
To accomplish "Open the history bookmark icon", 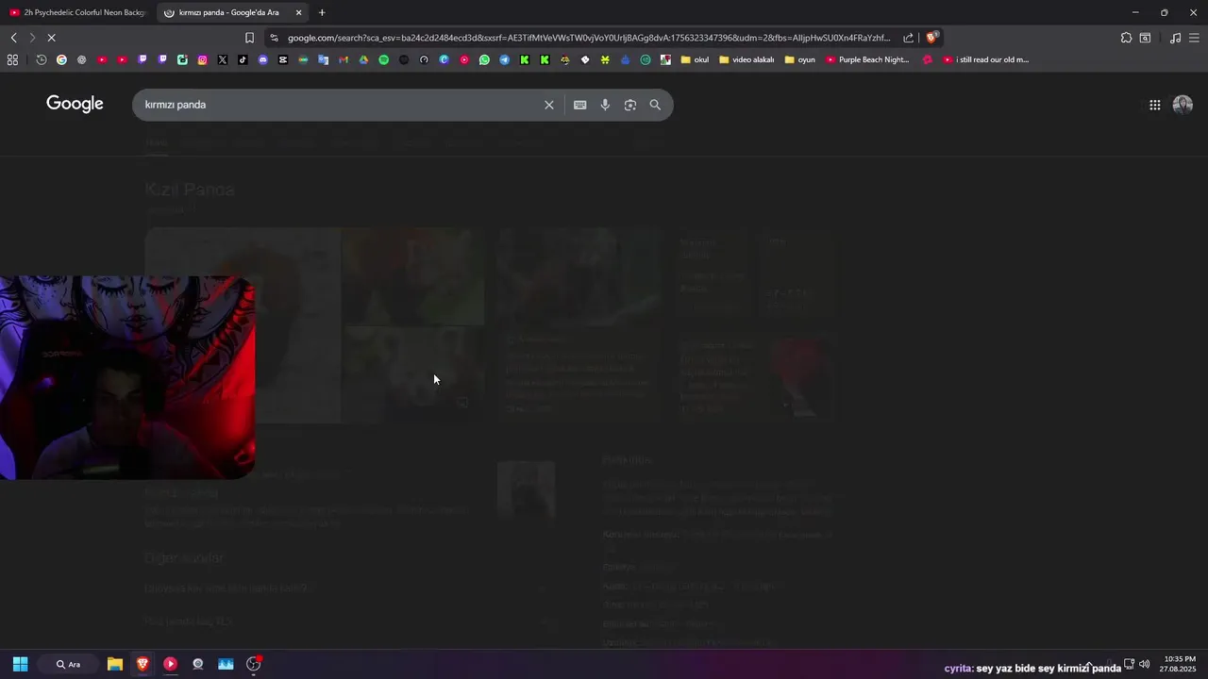I will point(42,59).
